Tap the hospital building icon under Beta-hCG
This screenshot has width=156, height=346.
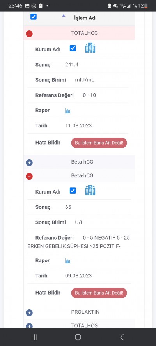(90, 191)
